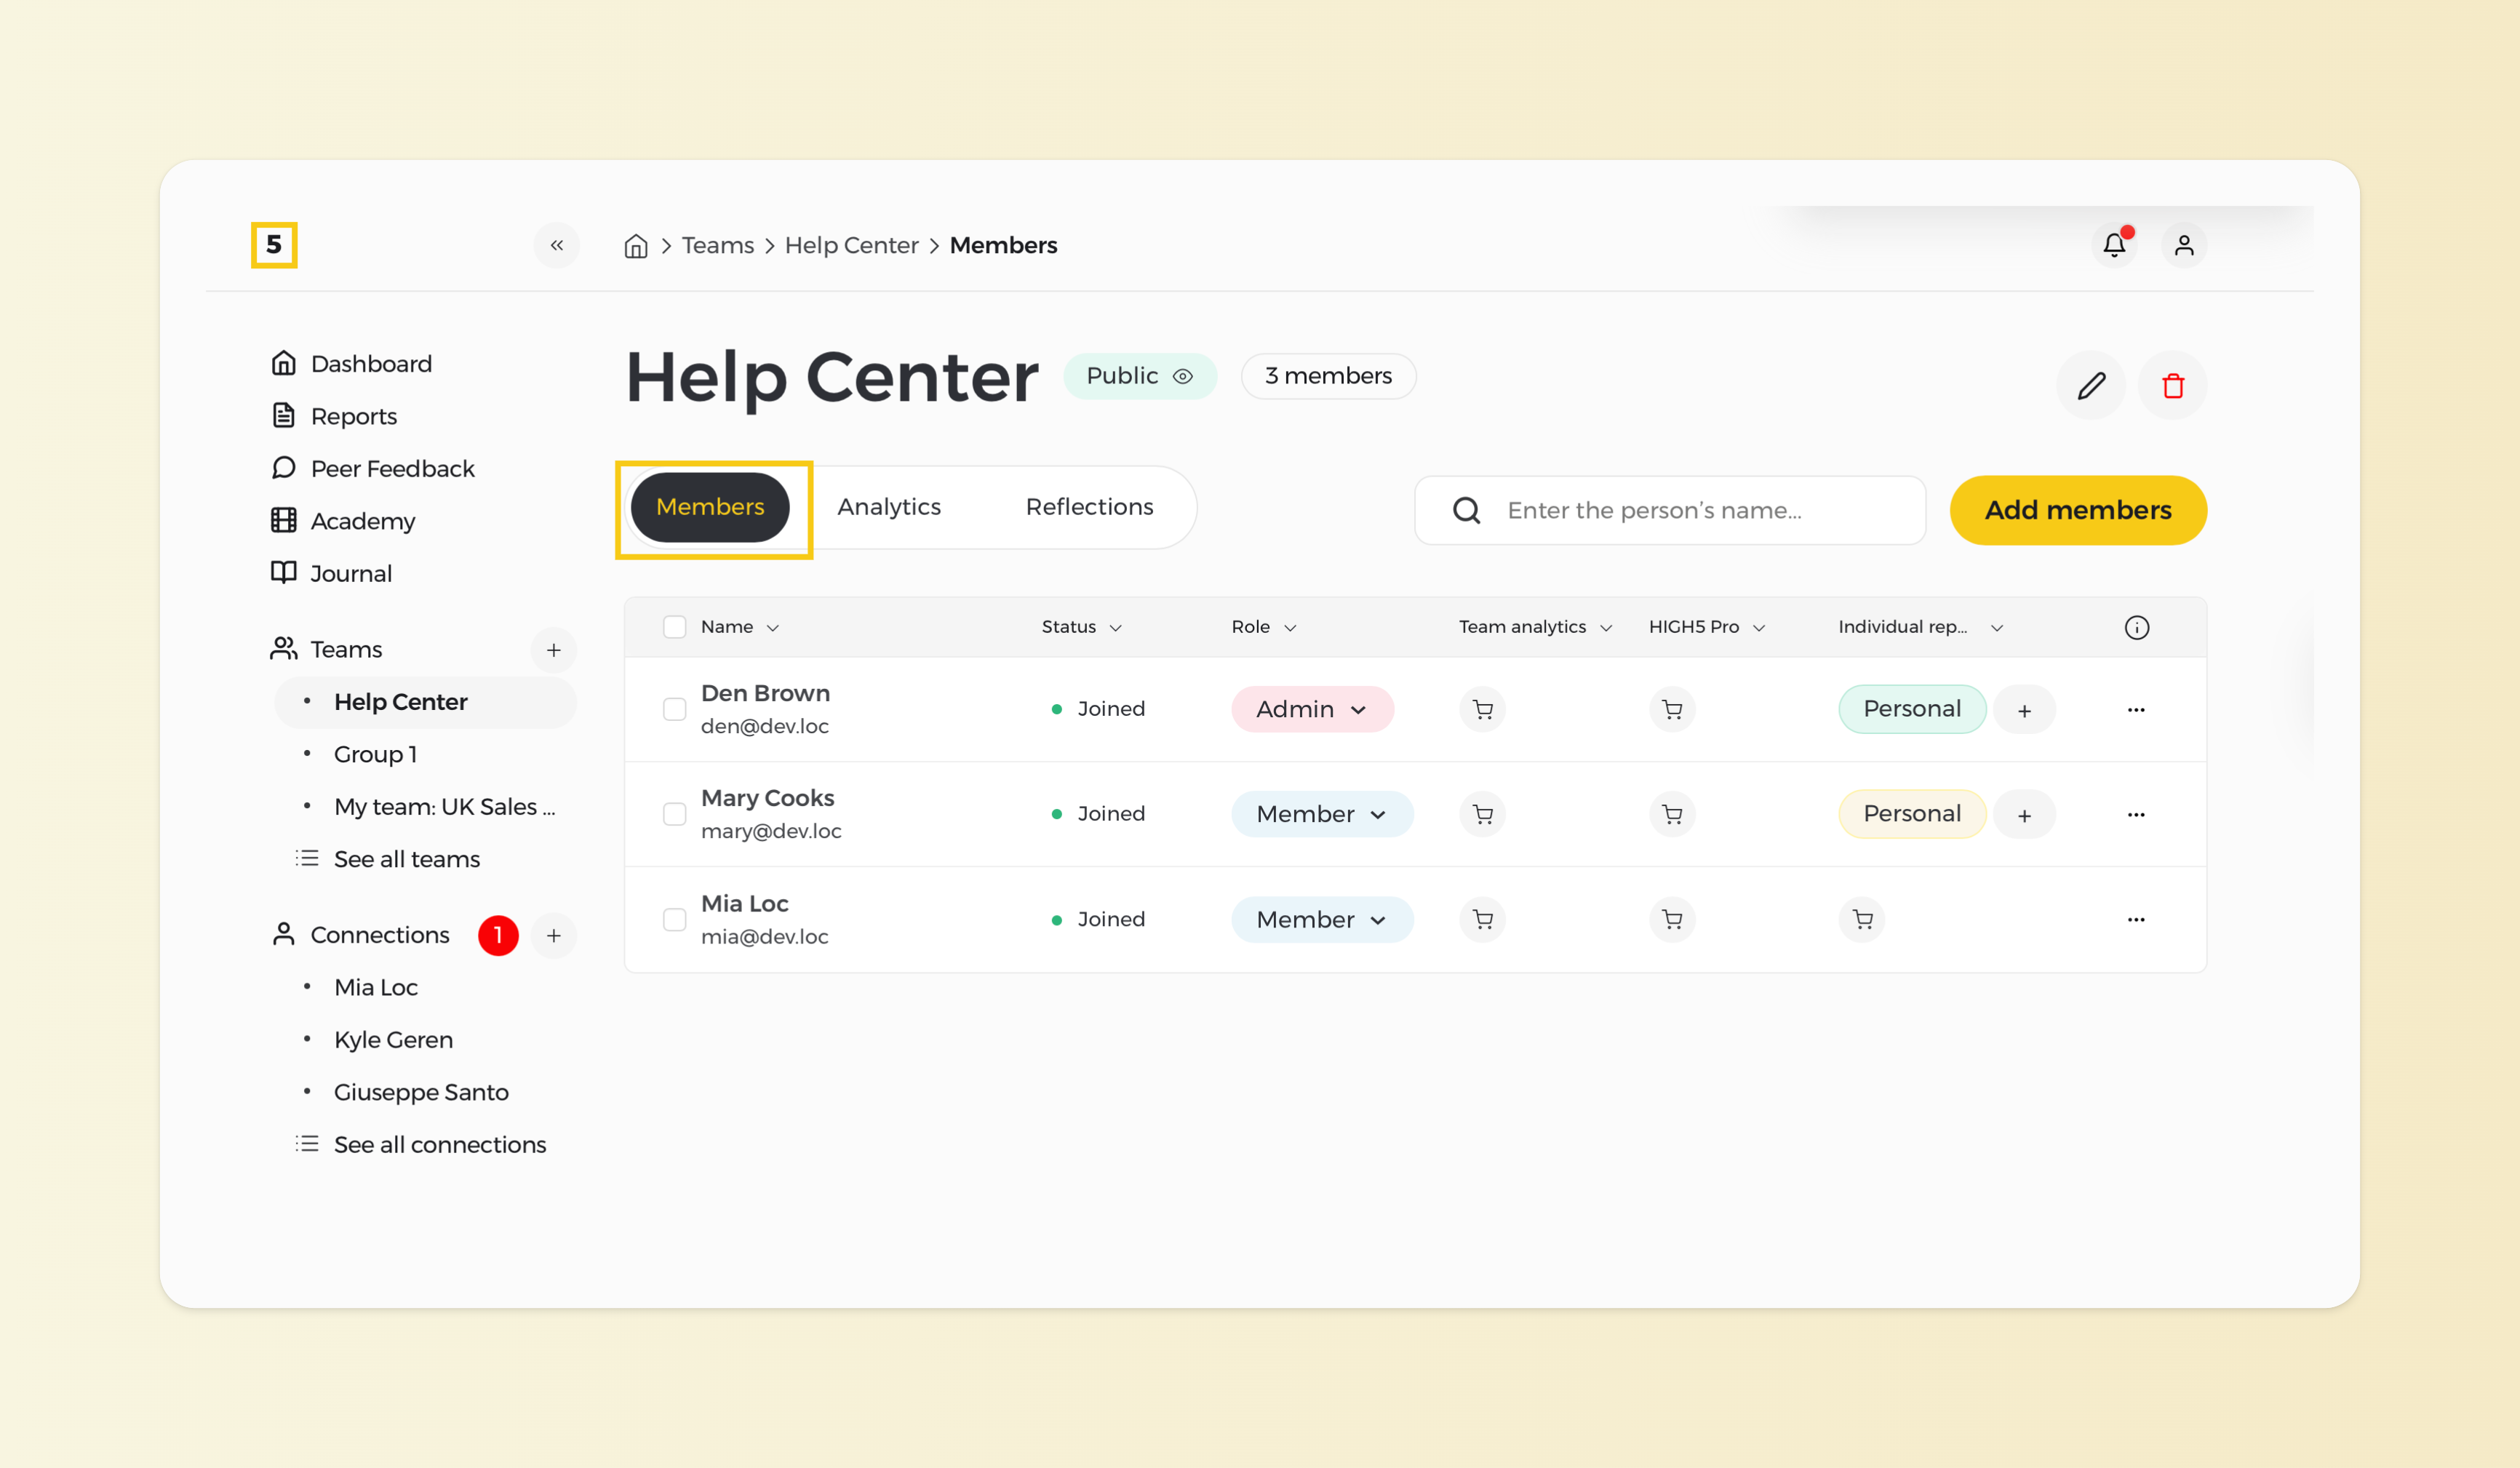Switch to the Analytics tab
Screen dimensions: 2520x1468
click(x=889, y=507)
